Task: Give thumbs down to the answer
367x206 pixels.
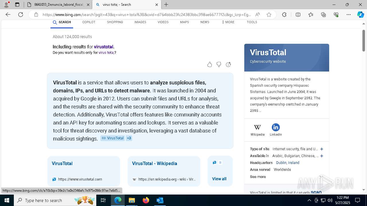Action: (219, 64)
